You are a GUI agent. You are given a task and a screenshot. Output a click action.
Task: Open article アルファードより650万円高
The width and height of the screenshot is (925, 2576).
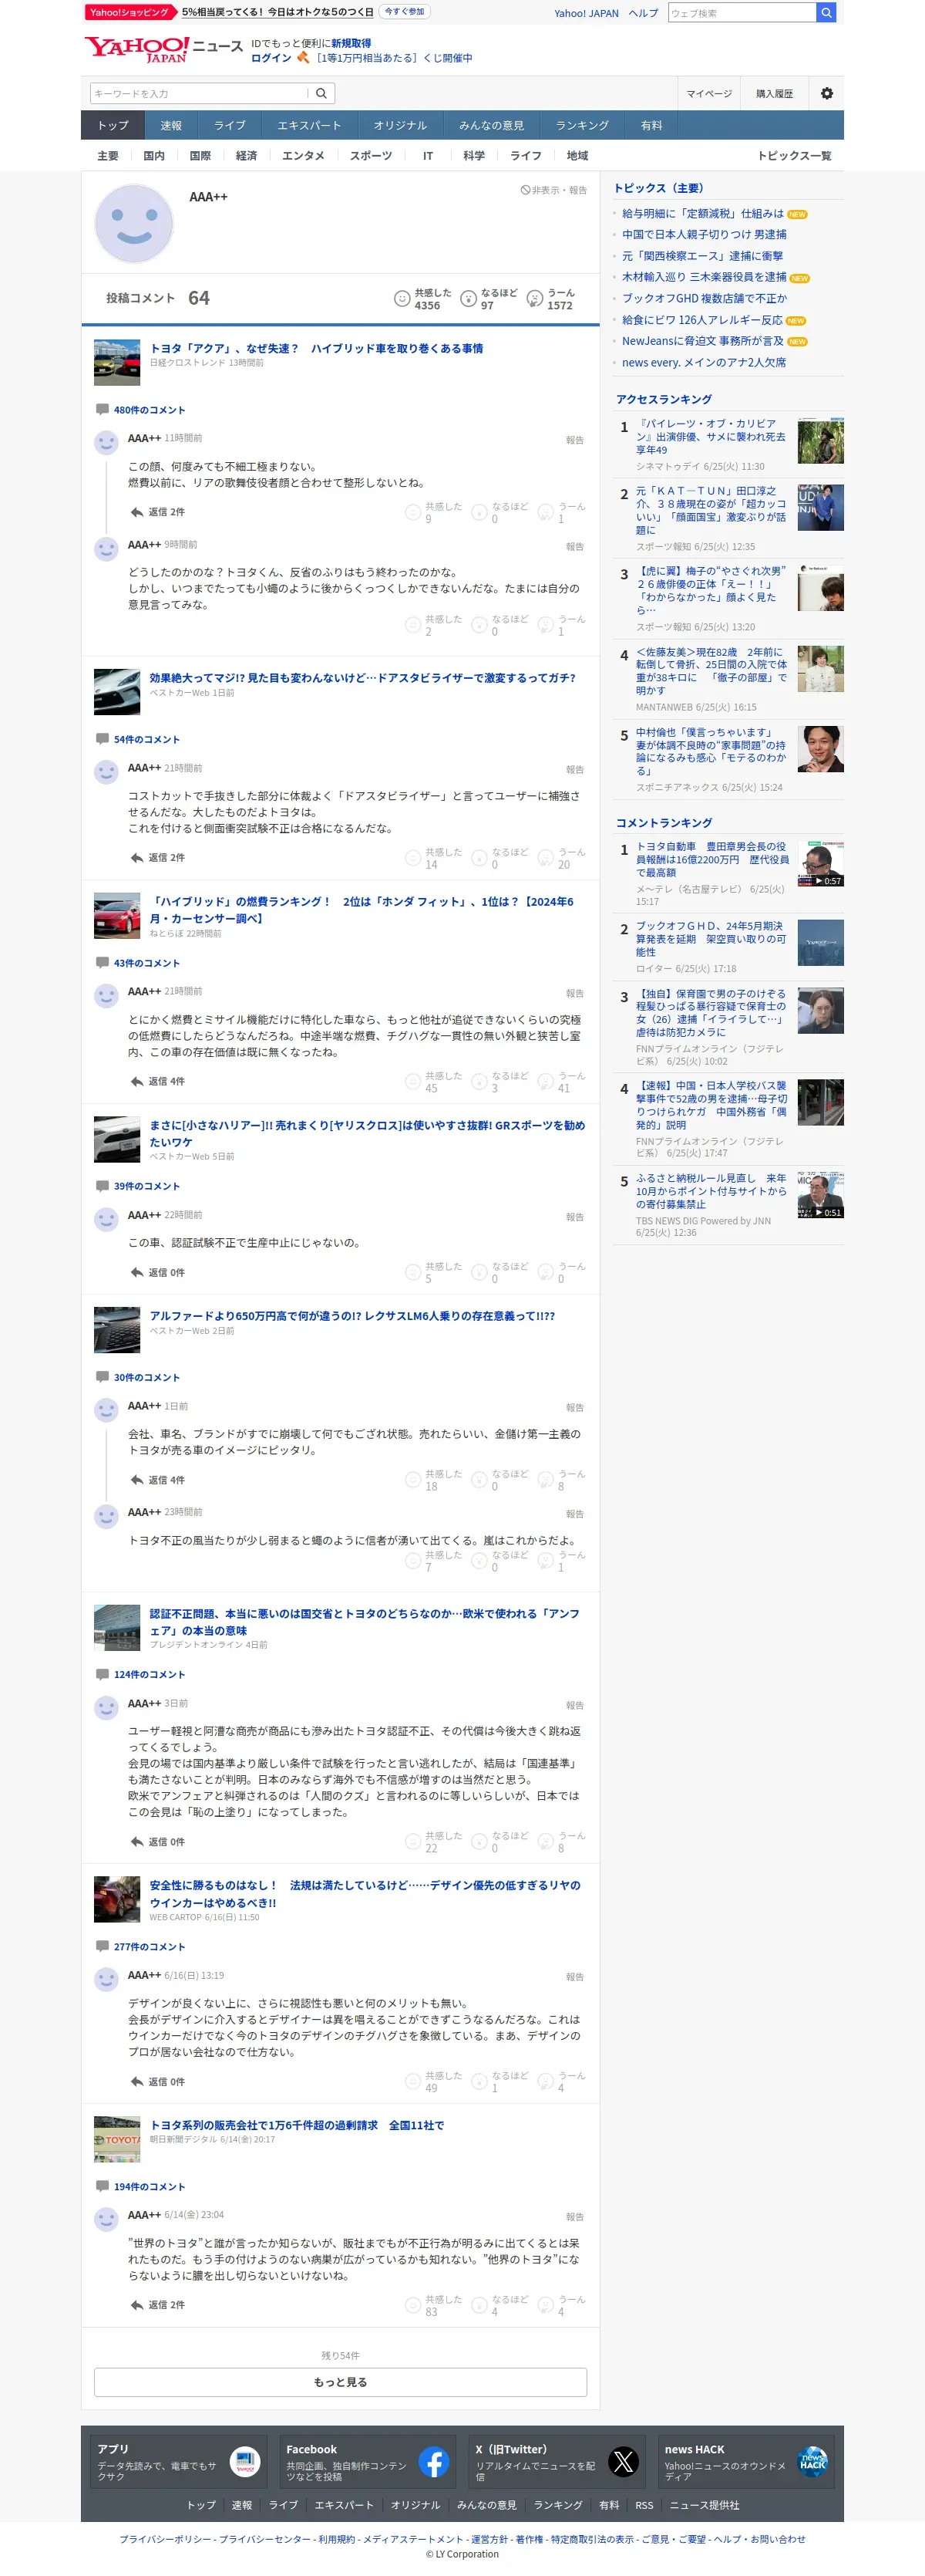[351, 1316]
